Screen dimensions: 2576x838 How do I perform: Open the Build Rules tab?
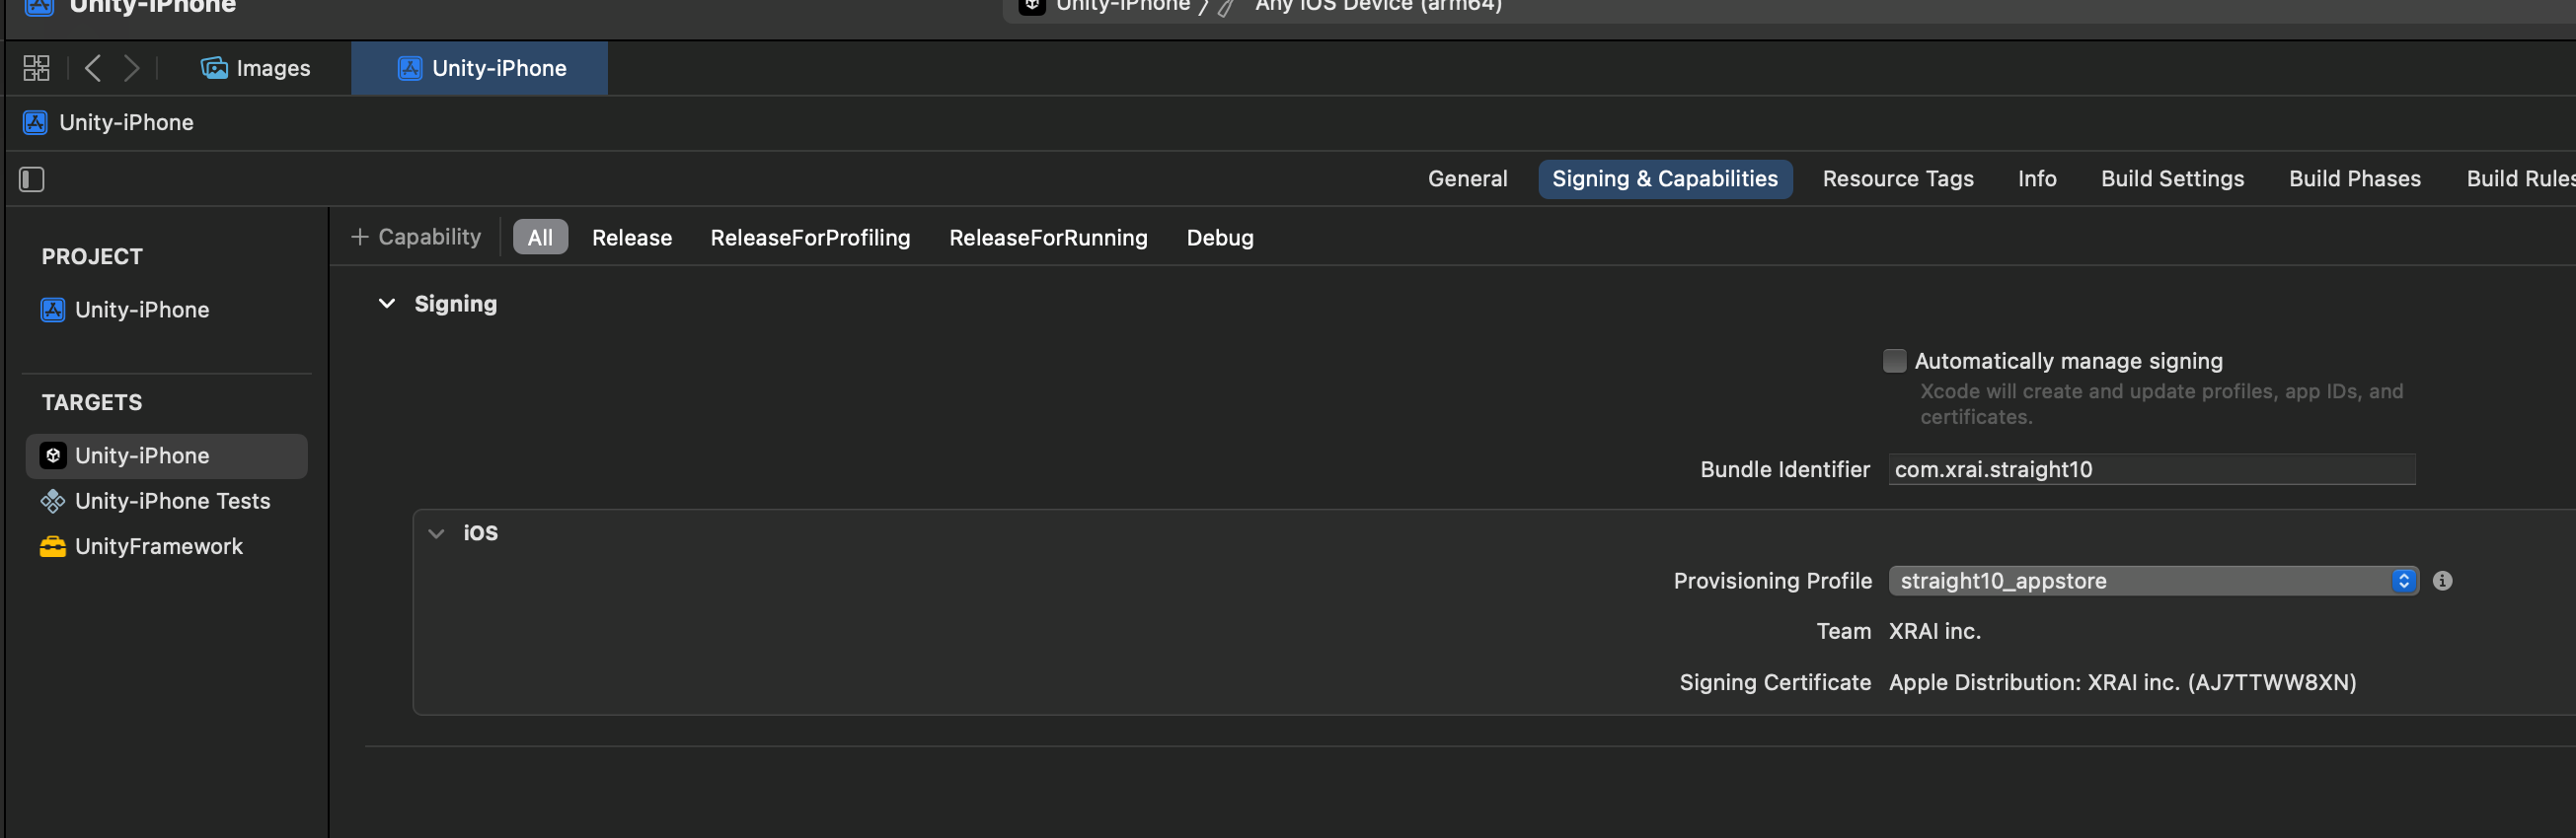click(x=2519, y=178)
